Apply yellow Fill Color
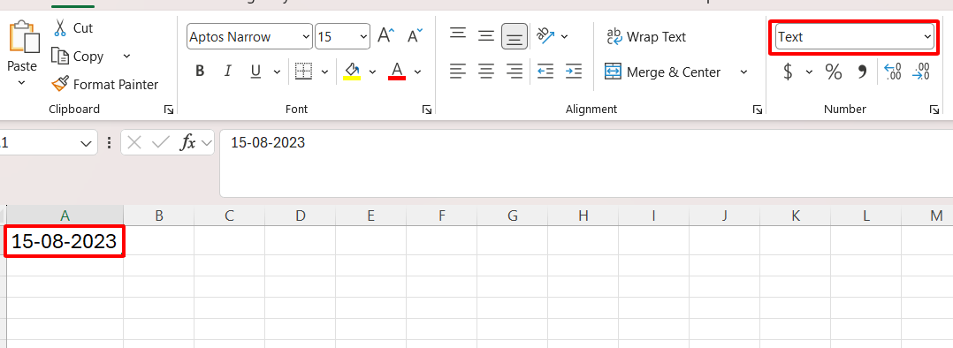The height and width of the screenshot is (348, 953). (x=352, y=72)
